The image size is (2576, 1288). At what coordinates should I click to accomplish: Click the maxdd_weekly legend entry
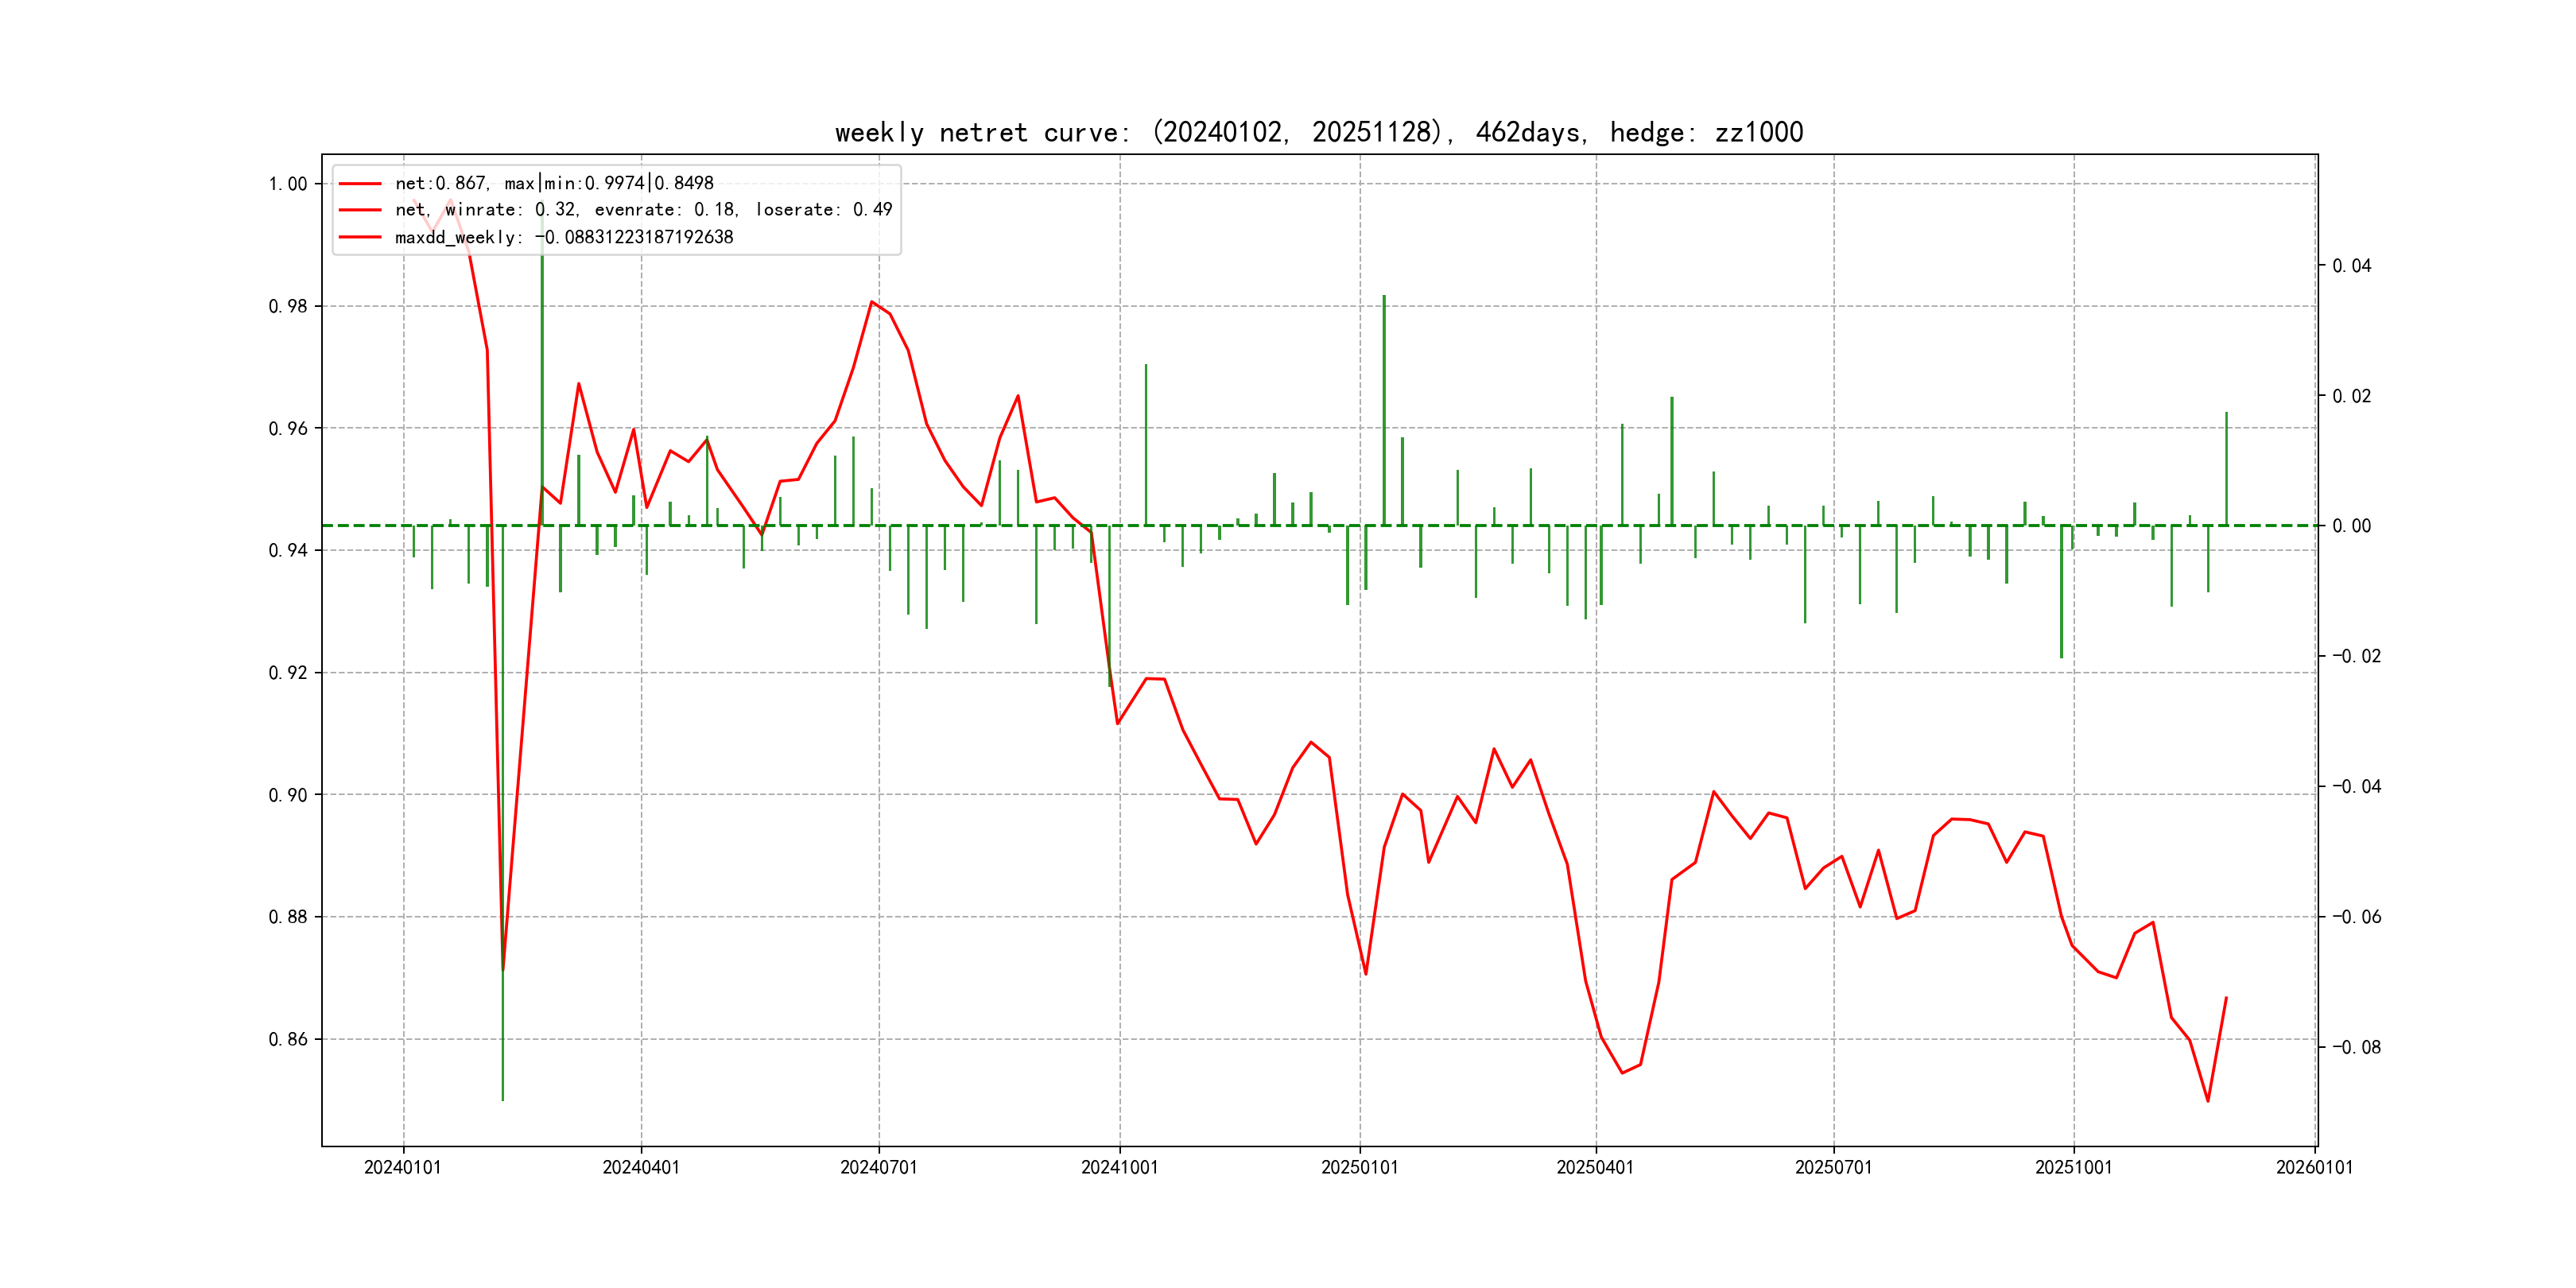pyautogui.click(x=563, y=237)
